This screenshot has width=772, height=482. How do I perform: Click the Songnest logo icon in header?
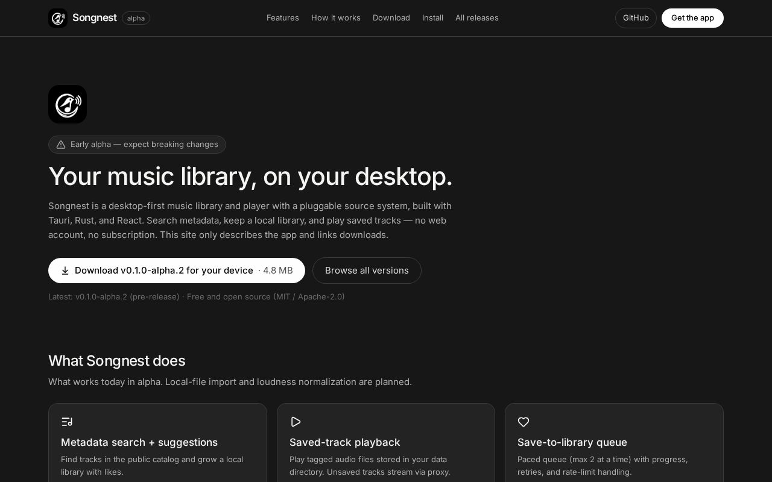58,18
